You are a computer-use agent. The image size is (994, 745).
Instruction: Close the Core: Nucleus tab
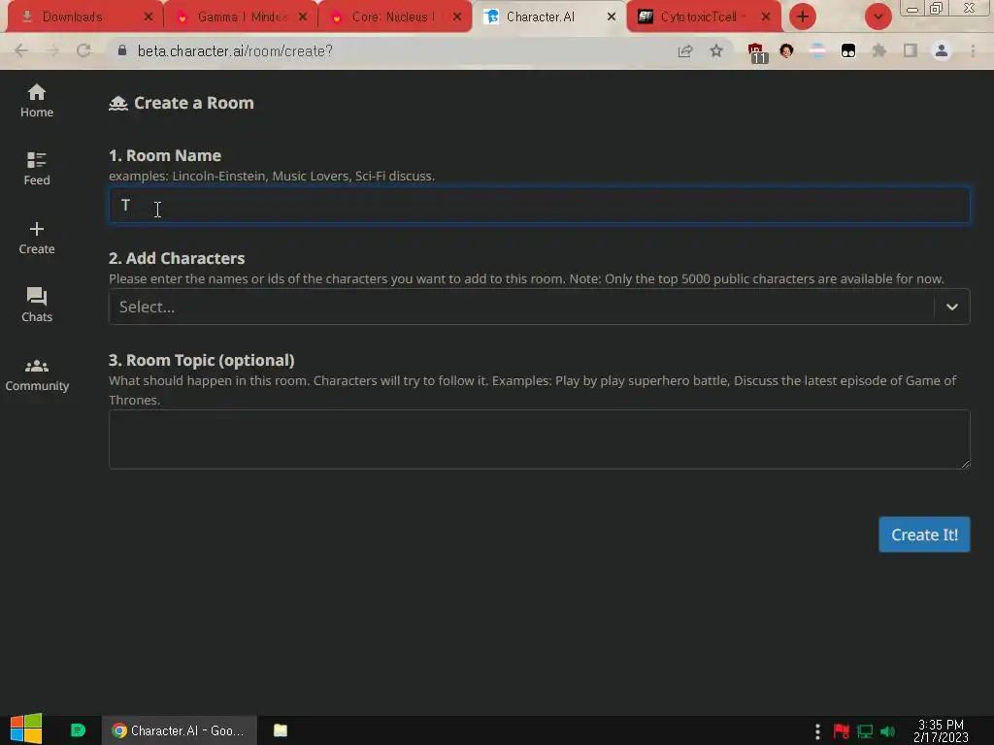pyautogui.click(x=457, y=16)
